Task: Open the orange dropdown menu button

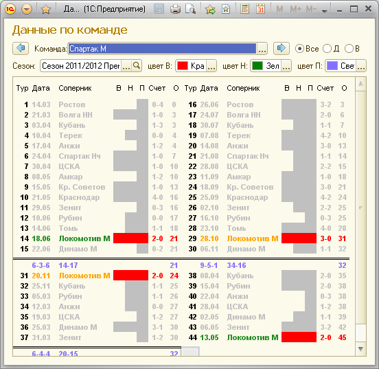Action: point(27,9)
